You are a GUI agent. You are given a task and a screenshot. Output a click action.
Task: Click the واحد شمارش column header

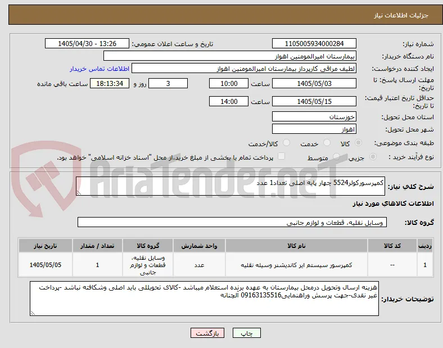199,246
